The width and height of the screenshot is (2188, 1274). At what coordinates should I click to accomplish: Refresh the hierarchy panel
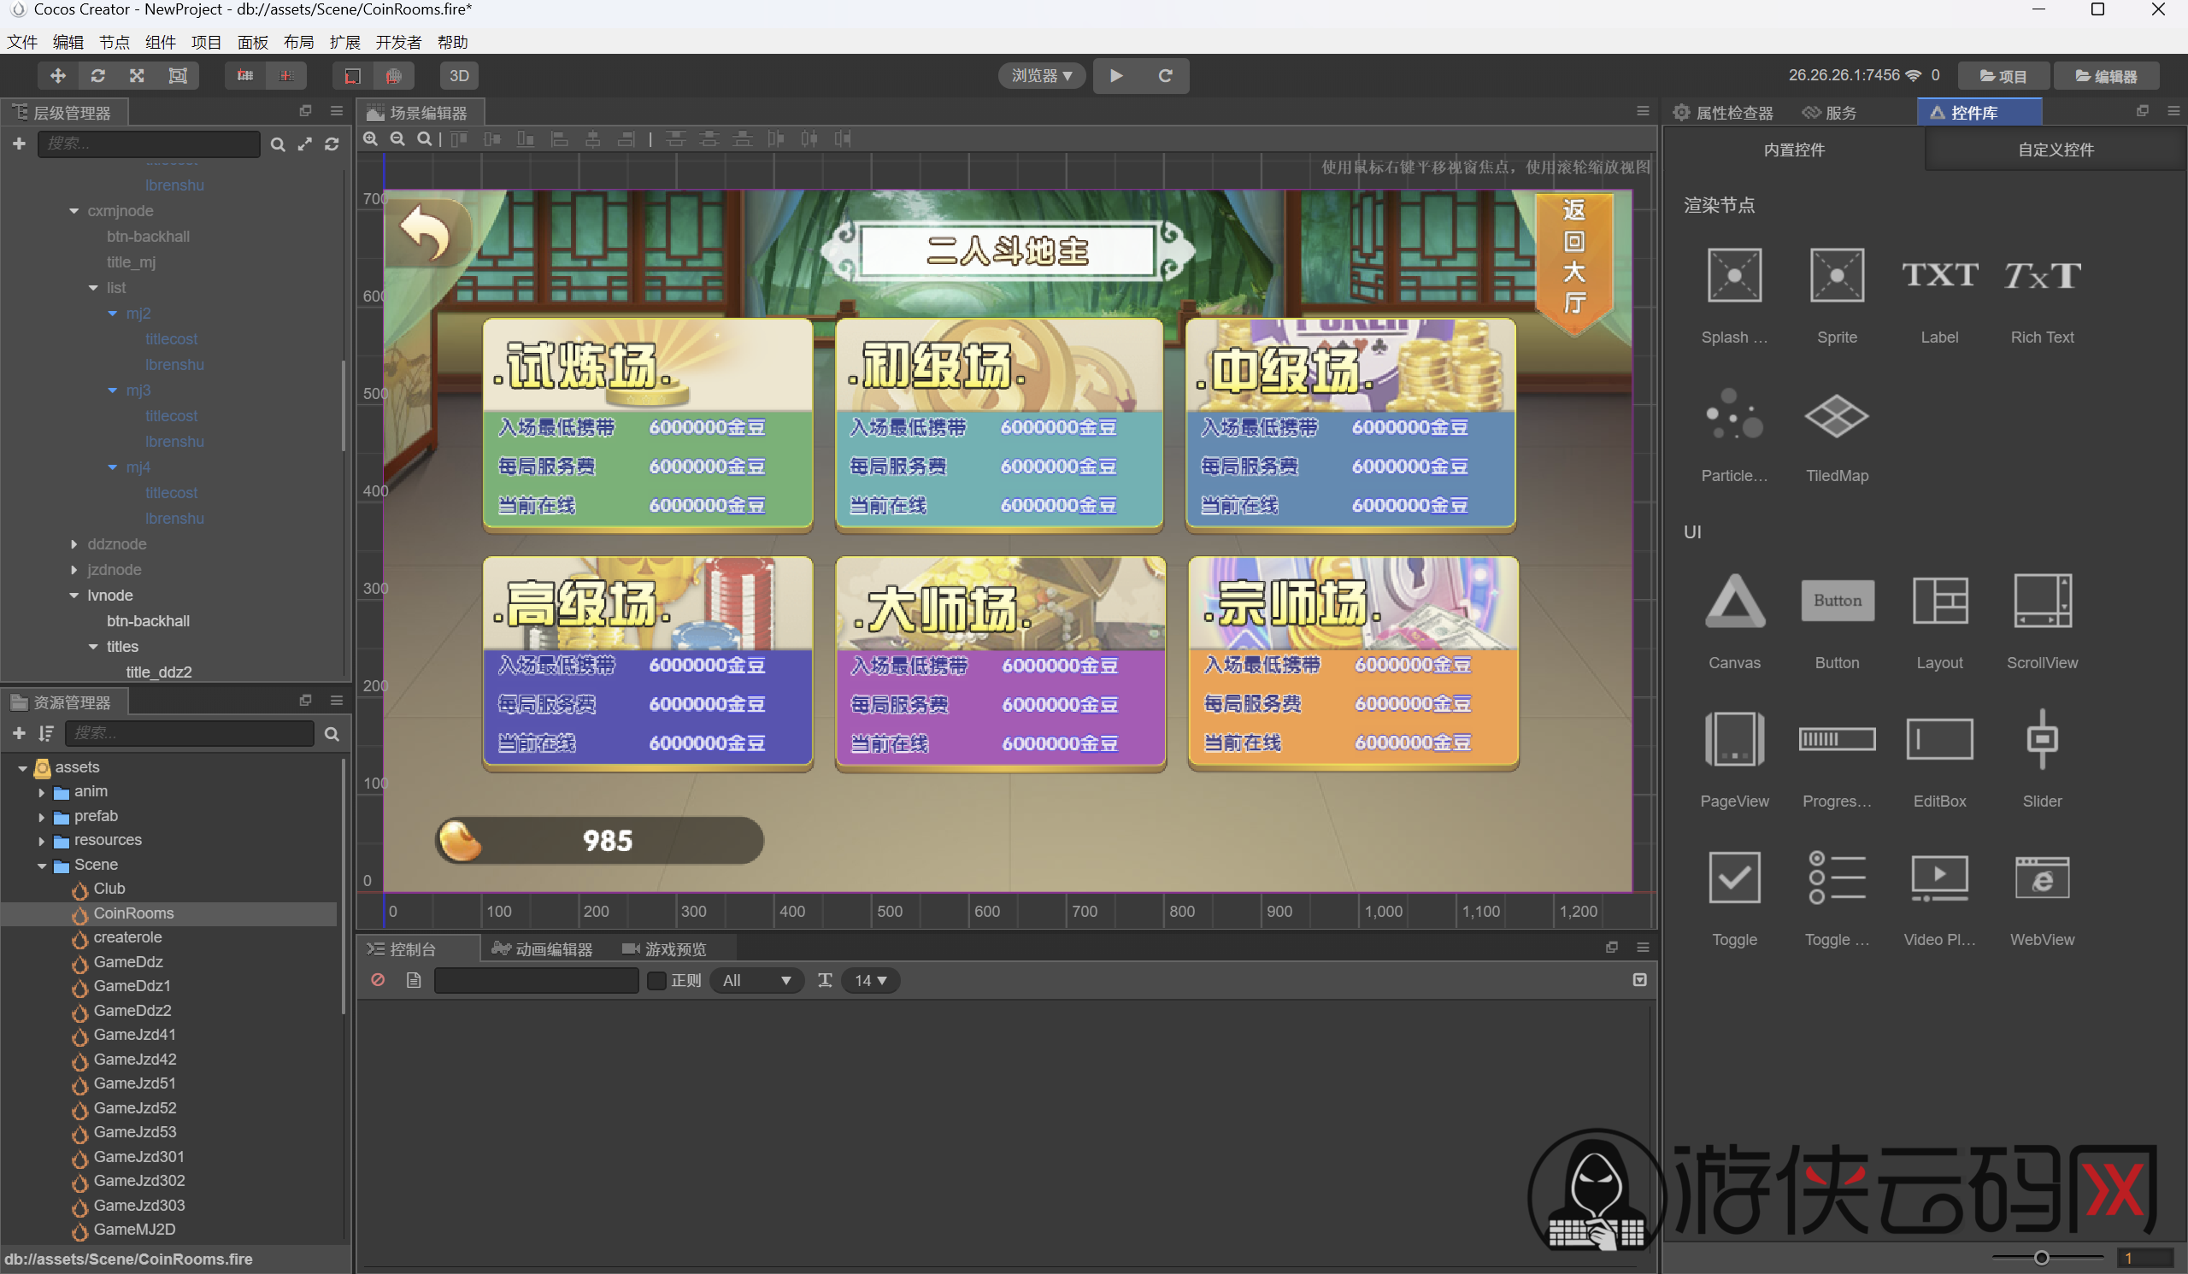click(332, 144)
